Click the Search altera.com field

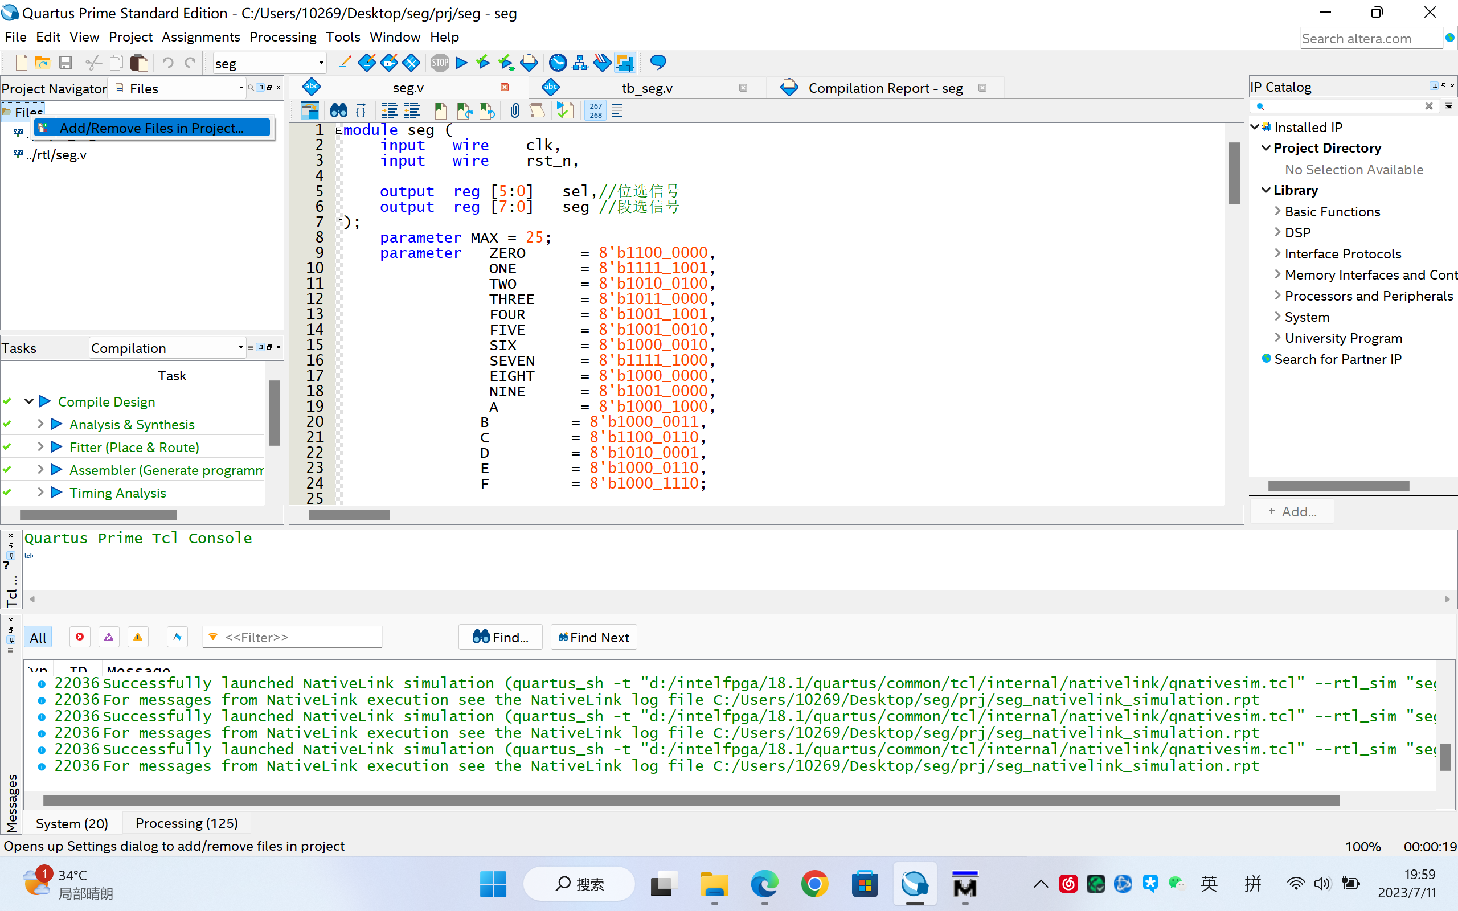(1371, 39)
